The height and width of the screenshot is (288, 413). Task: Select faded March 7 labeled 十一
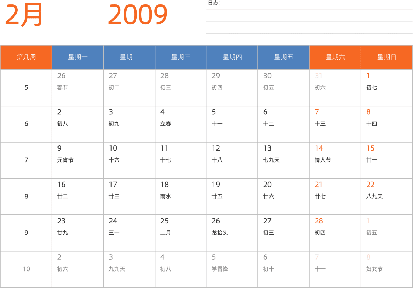click(x=335, y=269)
